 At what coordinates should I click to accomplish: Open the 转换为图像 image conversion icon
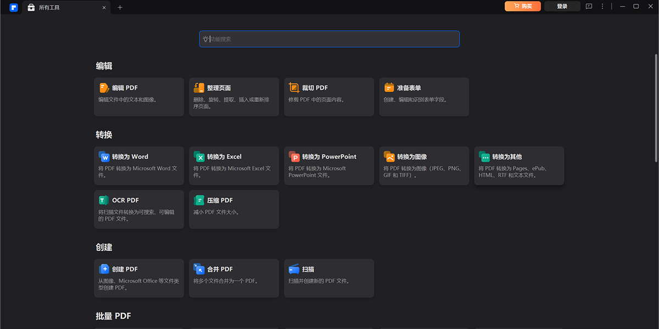tap(389, 157)
